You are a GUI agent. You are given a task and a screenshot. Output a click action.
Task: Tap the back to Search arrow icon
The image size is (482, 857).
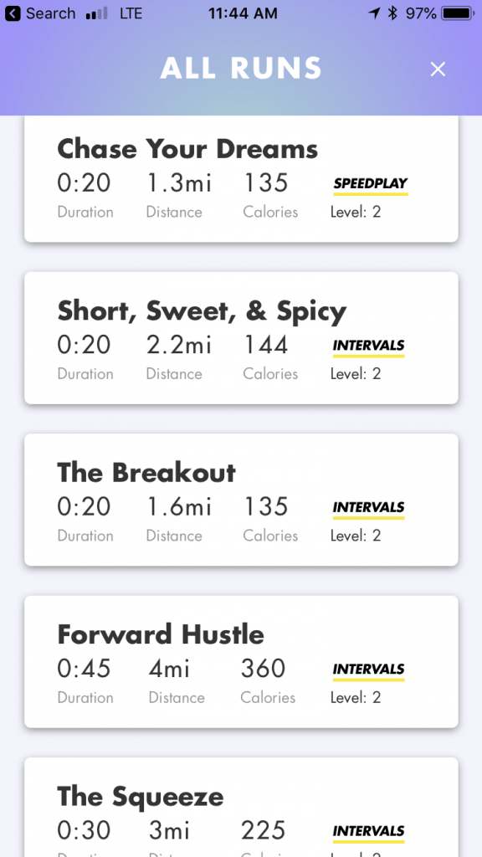[13, 13]
